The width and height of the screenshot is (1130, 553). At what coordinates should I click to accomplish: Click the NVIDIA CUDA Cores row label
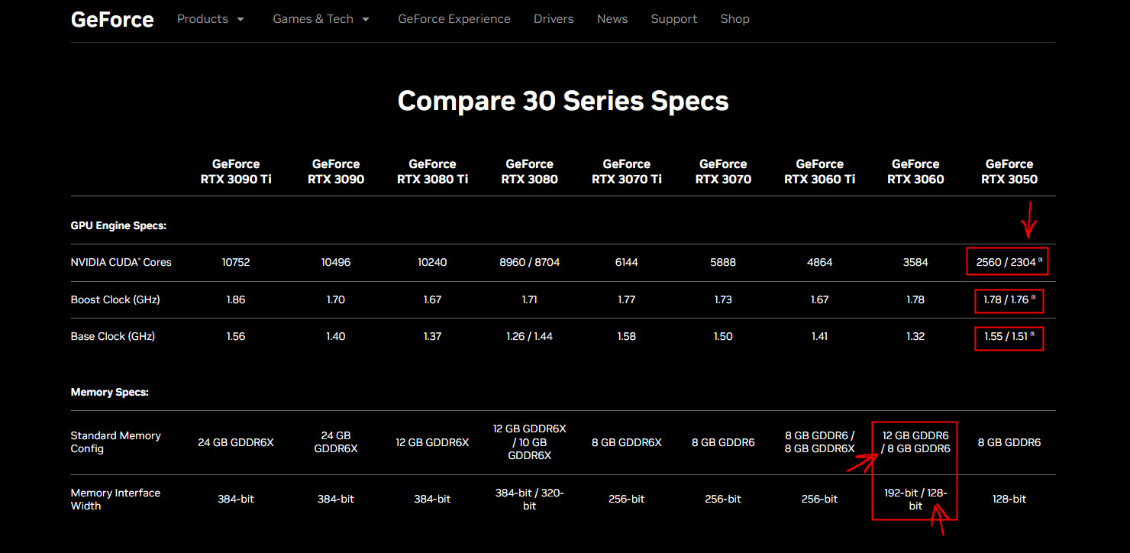click(121, 262)
